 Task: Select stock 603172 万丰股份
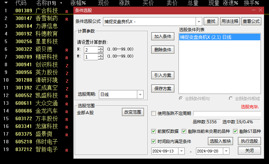37,118
